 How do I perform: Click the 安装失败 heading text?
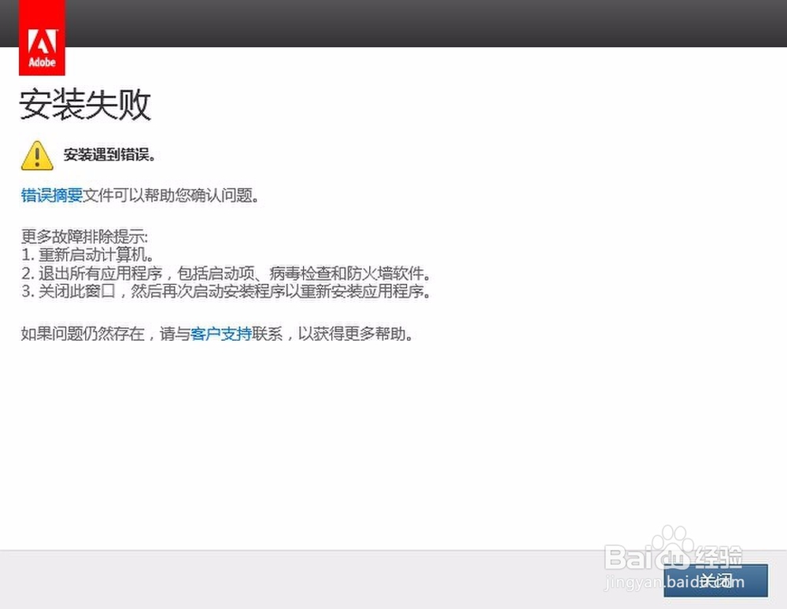click(x=85, y=105)
